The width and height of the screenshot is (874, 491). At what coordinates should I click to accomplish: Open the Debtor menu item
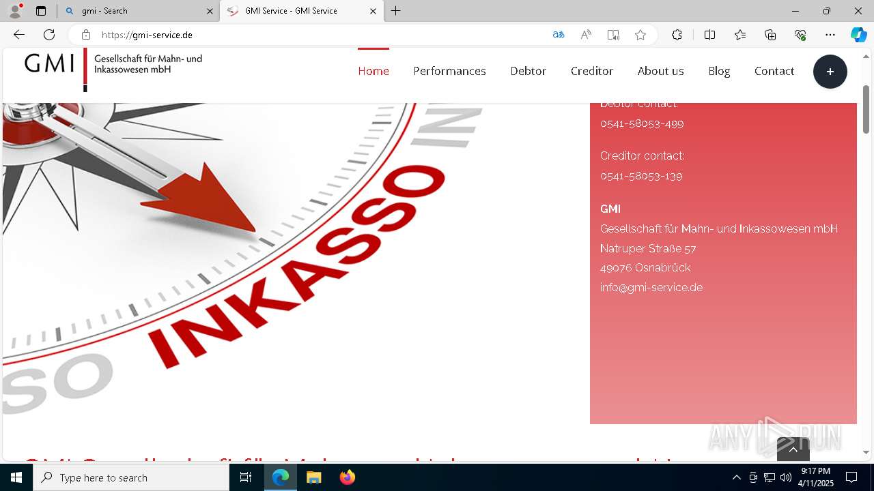point(528,71)
